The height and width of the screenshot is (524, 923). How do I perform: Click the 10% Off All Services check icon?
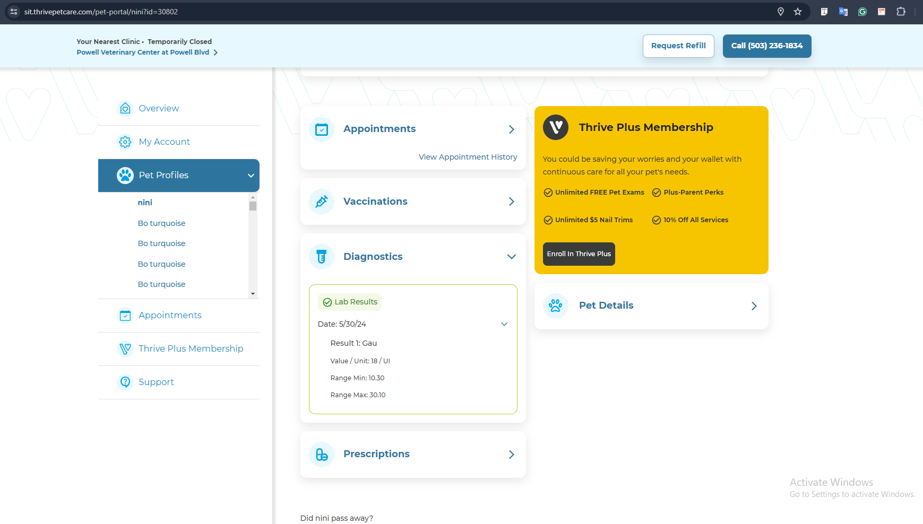(x=657, y=220)
